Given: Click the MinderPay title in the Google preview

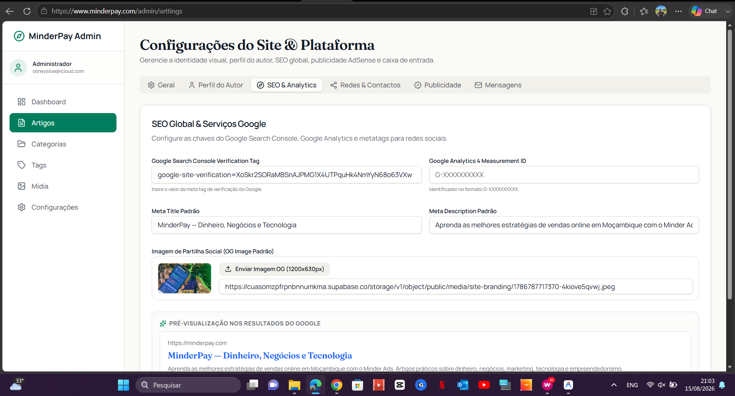Looking at the screenshot, I should tap(260, 356).
